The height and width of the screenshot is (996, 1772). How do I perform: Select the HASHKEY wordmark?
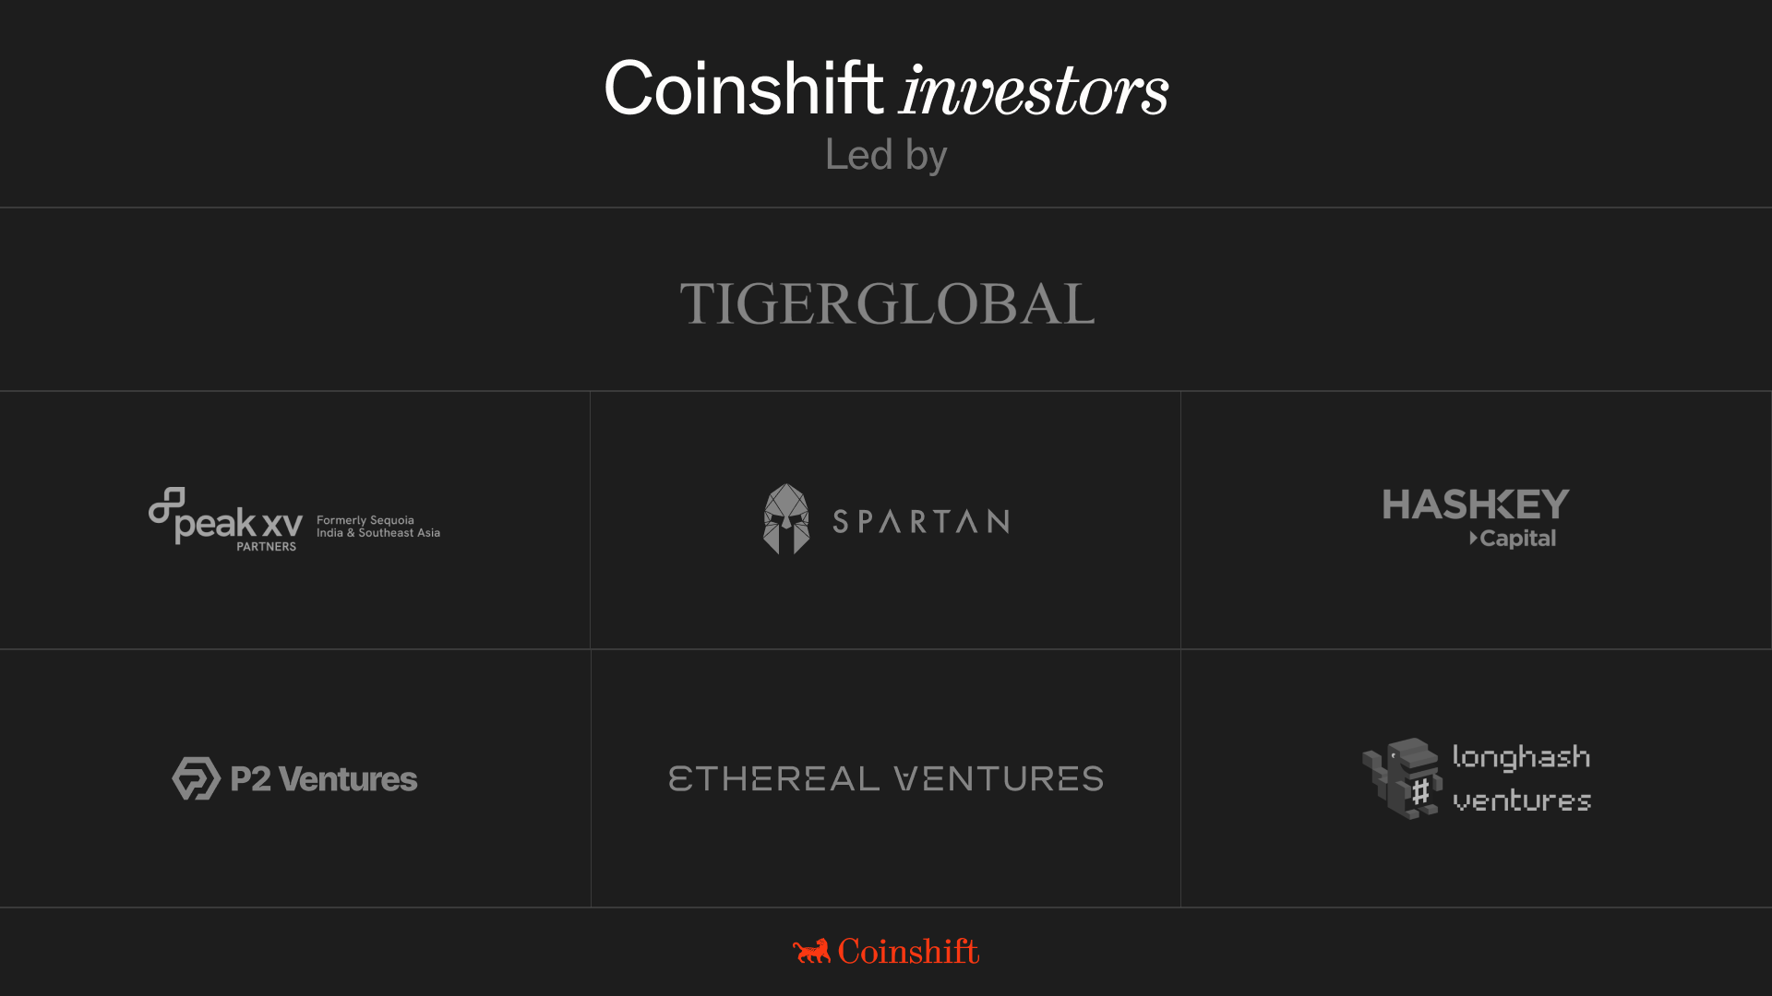[1476, 504]
